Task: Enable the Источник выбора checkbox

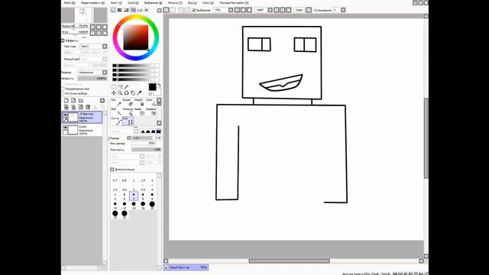Action: (63, 93)
